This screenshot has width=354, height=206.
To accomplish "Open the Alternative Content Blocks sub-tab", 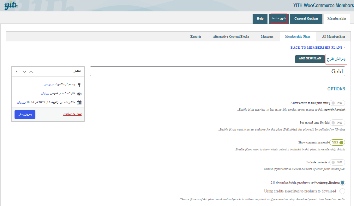I will point(231,37).
